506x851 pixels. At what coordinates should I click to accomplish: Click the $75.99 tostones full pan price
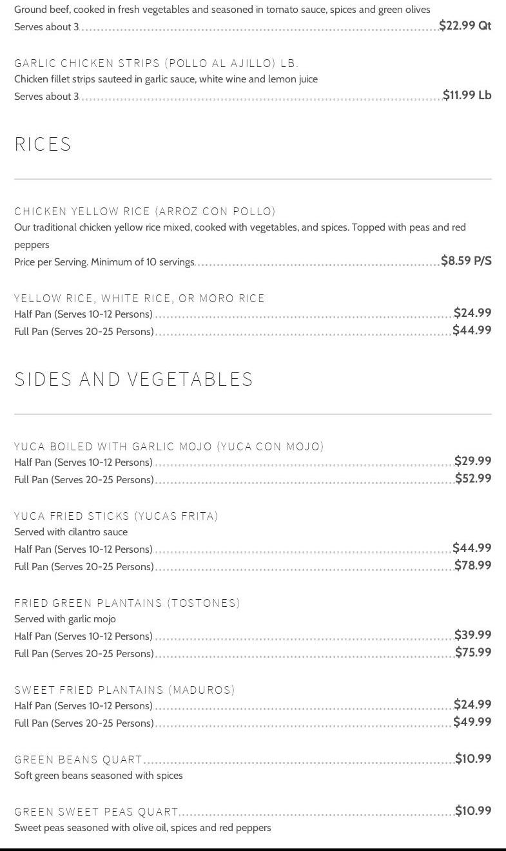[473, 653]
